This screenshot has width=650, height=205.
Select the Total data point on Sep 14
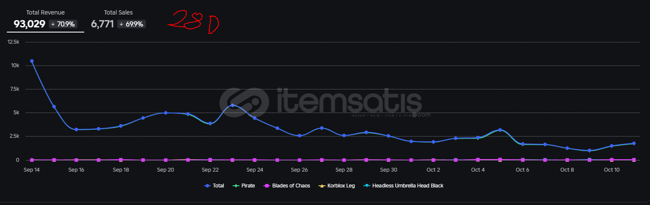click(x=32, y=61)
